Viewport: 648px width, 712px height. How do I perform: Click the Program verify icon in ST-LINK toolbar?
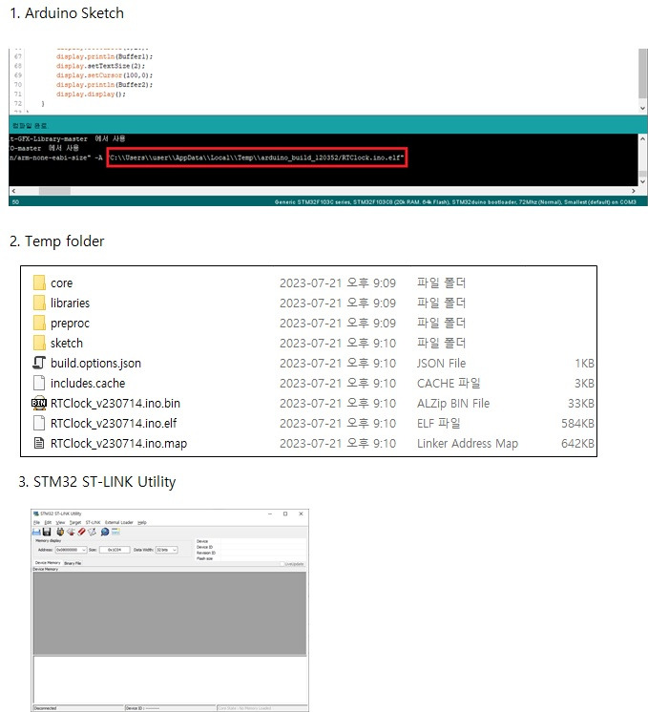(93, 532)
